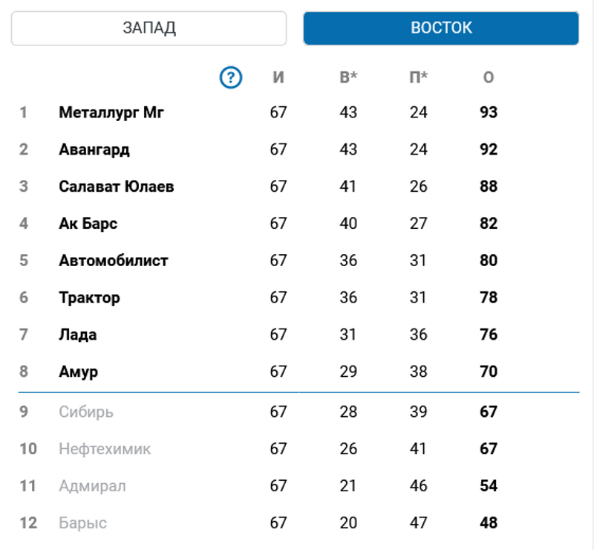Click the В* wins column header
The width and height of the screenshot is (594, 550).
[x=348, y=77]
